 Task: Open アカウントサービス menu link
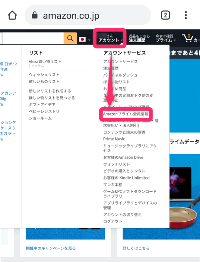coord(120,61)
